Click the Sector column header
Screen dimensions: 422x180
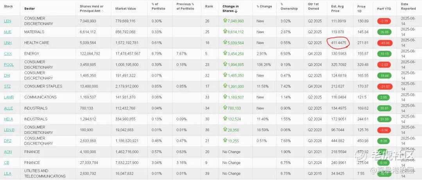click(29, 9)
